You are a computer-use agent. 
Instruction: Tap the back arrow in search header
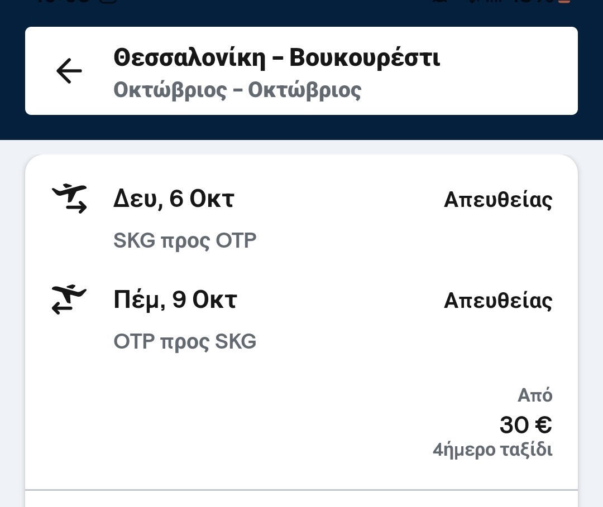pyautogui.click(x=69, y=71)
